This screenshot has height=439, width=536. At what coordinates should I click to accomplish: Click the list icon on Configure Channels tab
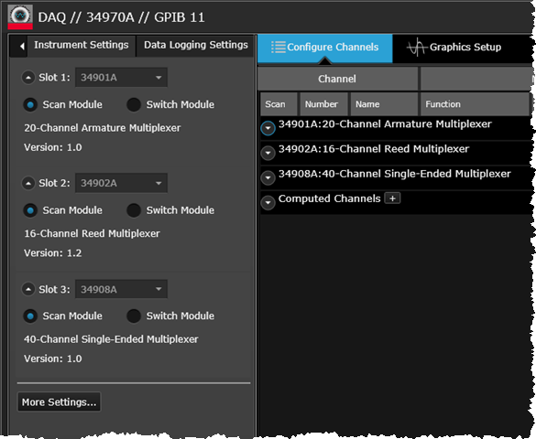[279, 47]
